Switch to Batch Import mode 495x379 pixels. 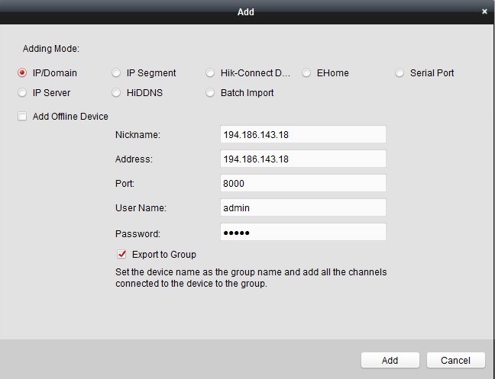[x=210, y=93]
